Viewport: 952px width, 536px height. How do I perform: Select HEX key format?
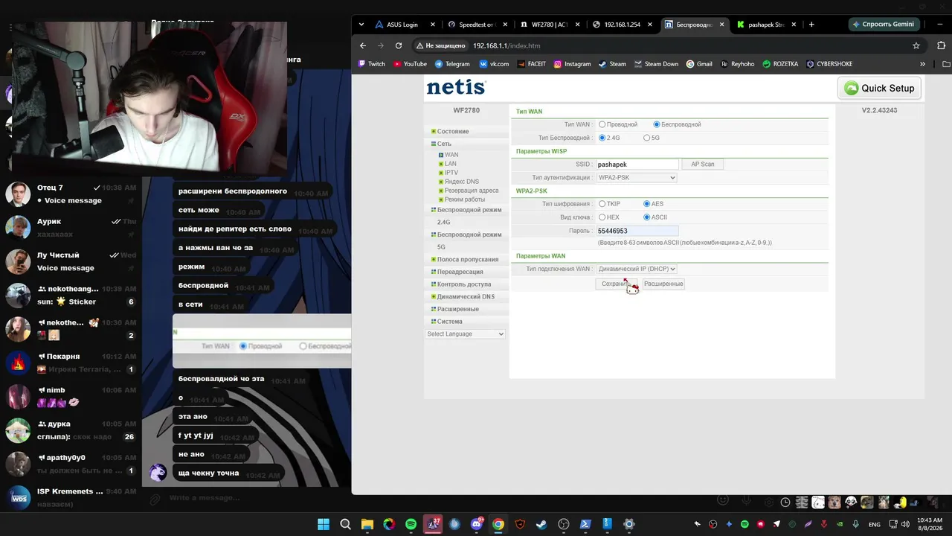click(x=602, y=217)
